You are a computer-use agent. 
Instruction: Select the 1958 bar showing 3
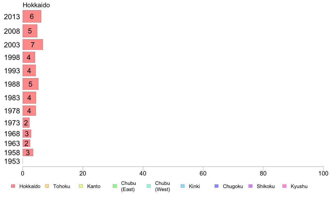[x=28, y=152]
